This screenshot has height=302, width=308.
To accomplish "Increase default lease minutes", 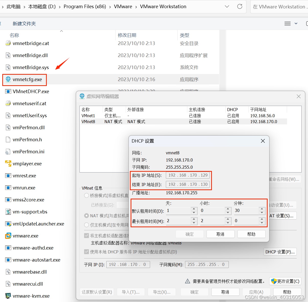I will click(262, 209).
